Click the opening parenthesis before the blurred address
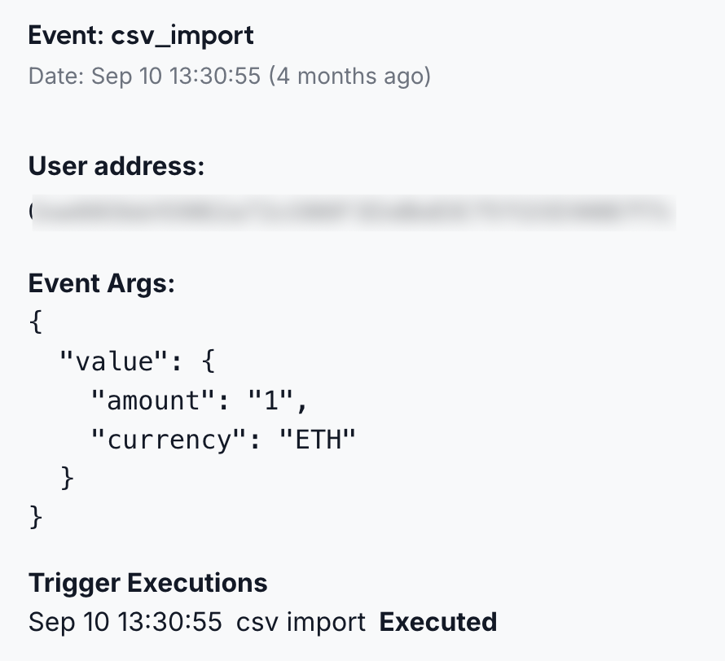The image size is (725, 661). coord(31,212)
